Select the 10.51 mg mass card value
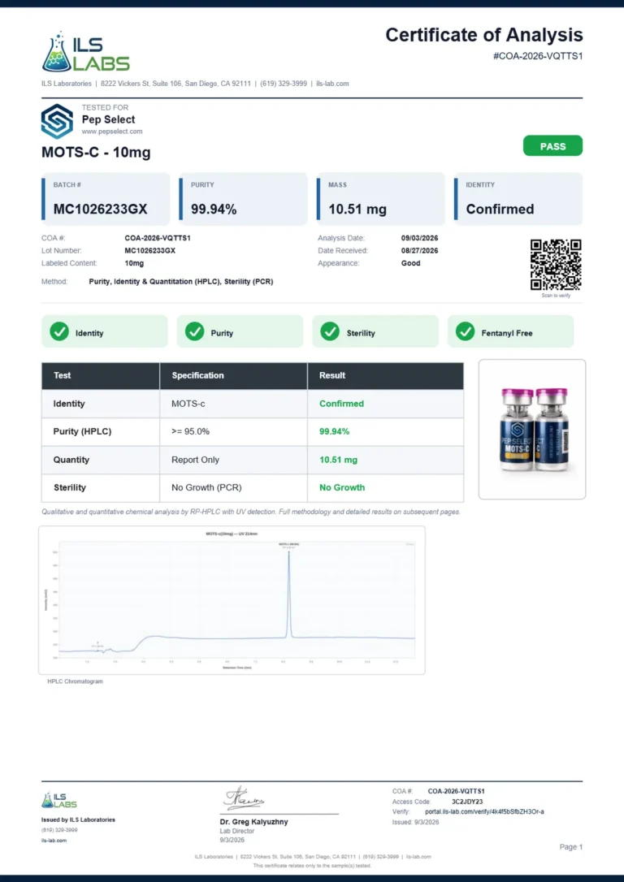The image size is (624, 882). [357, 210]
